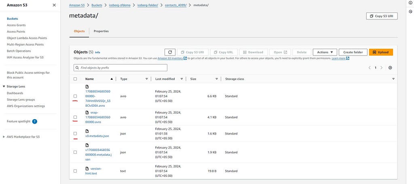This screenshot has height=184, width=414.
Task: Focus the Find objects by prefix field
Action: (120, 68)
